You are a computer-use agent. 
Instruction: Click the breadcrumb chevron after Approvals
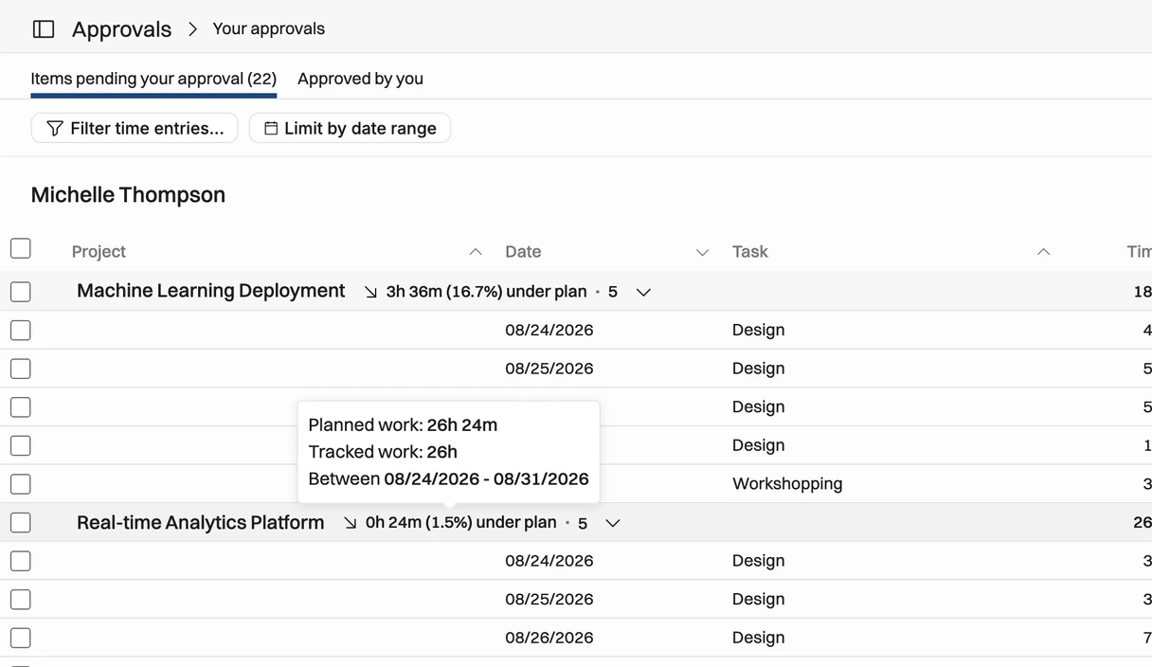192,29
